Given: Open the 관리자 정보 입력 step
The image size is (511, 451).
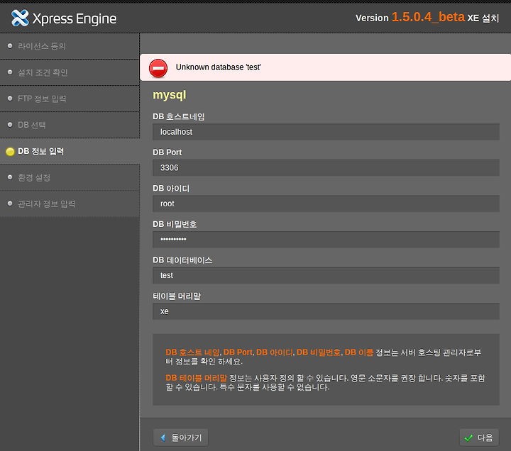Looking at the screenshot, I should tap(70, 204).
